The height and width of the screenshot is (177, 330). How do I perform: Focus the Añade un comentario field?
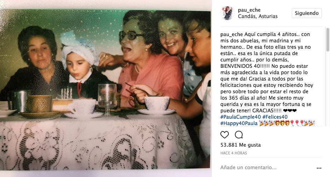coord(267,167)
